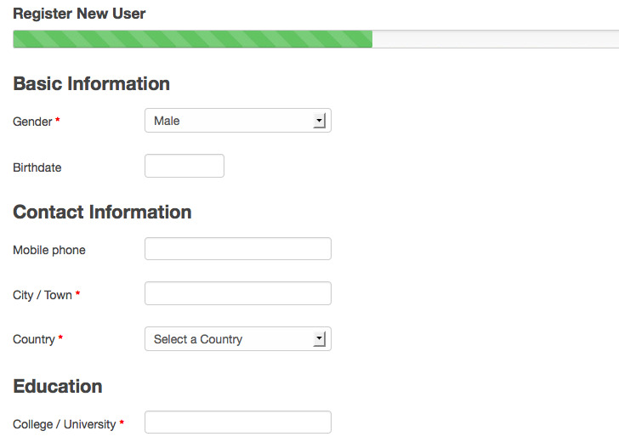Click the arrow button on Gender select
Screen dimensions: 619x448
click(319, 121)
